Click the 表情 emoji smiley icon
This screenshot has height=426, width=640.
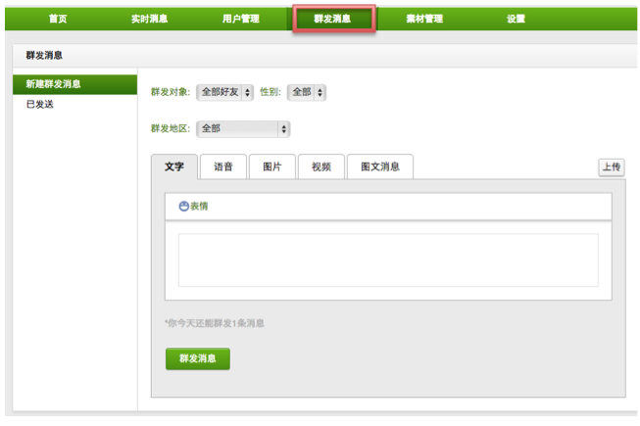click(183, 207)
